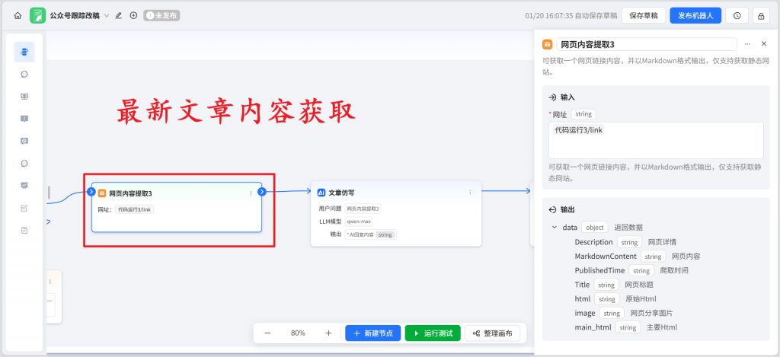The width and height of the screenshot is (780, 357).
Task: Click the 保存草稿 button
Action: [643, 15]
